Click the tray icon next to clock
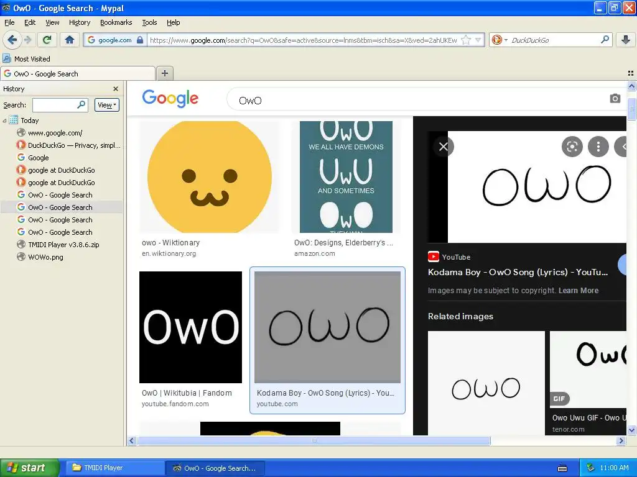Image resolution: width=637 pixels, height=477 pixels. (x=590, y=468)
